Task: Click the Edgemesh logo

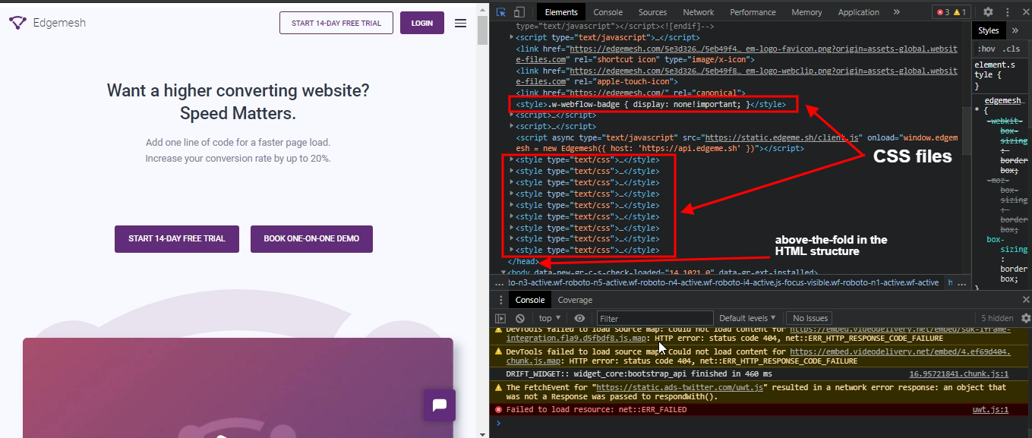Action: 47,23
